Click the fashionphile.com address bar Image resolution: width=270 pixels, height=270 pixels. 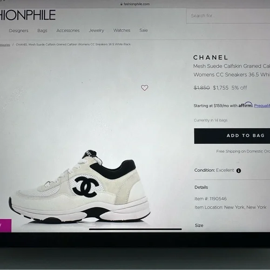pos(135,4)
